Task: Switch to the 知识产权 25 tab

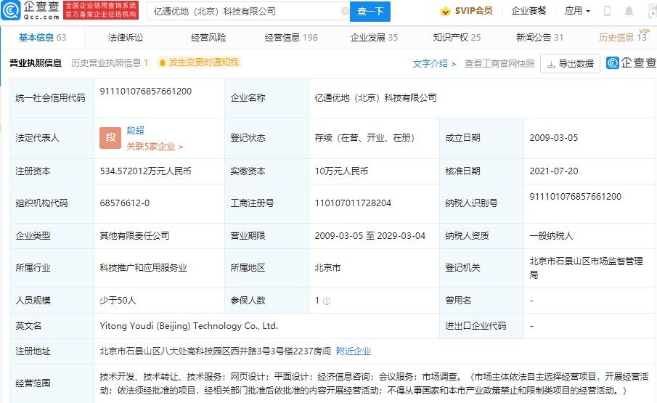Action: [x=457, y=37]
